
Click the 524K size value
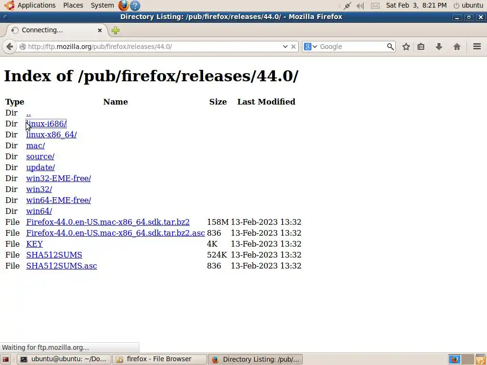click(x=217, y=255)
